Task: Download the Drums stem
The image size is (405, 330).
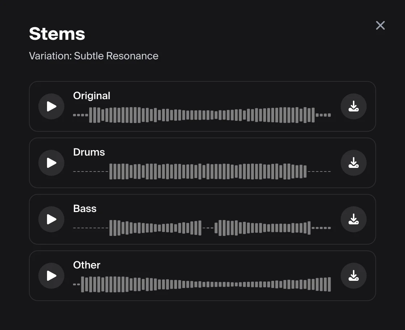Action: coord(353,163)
